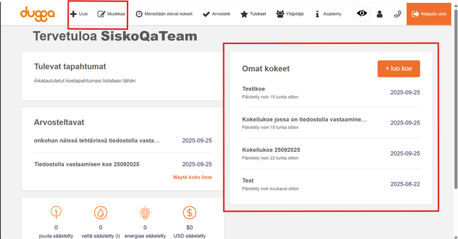Click the water drop saved icon
Screen dimensions: 458x239
pyautogui.click(x=100, y=213)
